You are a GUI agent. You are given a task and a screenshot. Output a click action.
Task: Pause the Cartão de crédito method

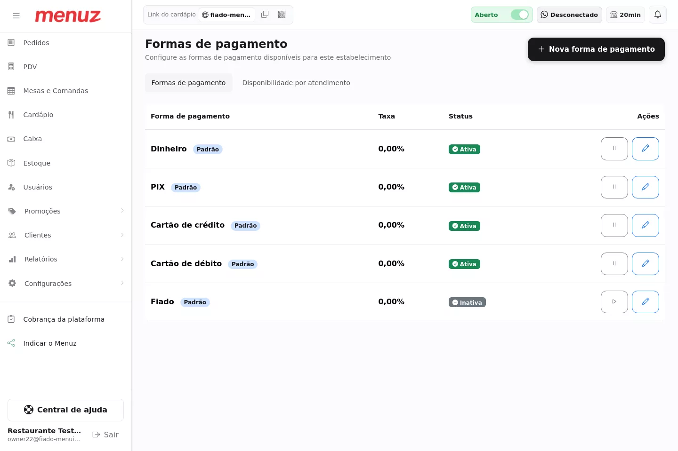614,225
